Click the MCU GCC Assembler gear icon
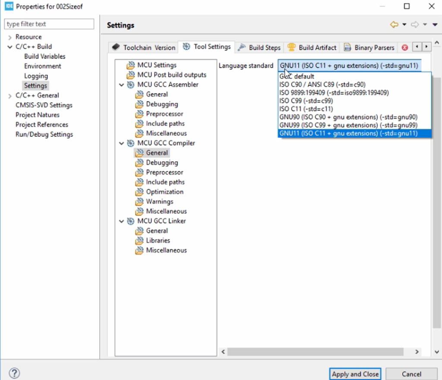Viewport: 442px width, 380px height. click(x=130, y=85)
